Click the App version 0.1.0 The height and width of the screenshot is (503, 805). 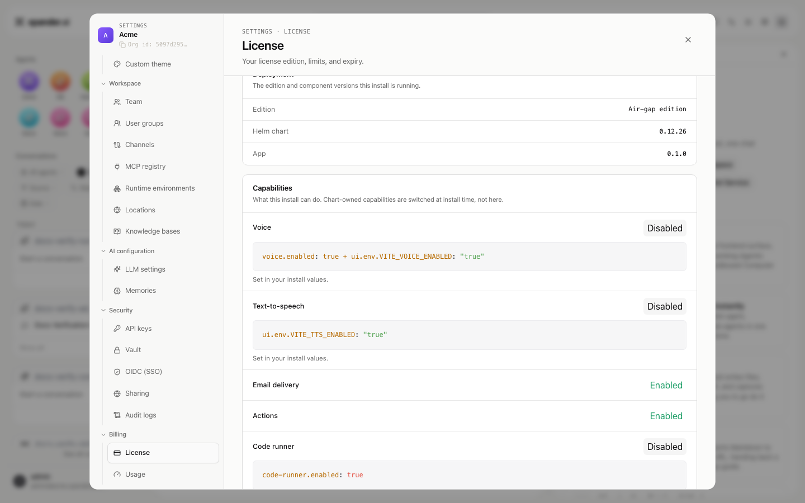click(676, 154)
